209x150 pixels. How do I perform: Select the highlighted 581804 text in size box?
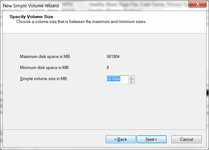click(113, 79)
